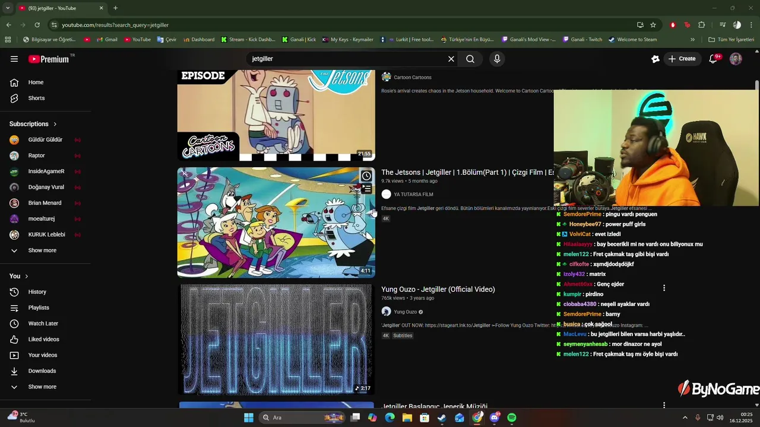Open the Brian Menard subscription

click(45, 203)
